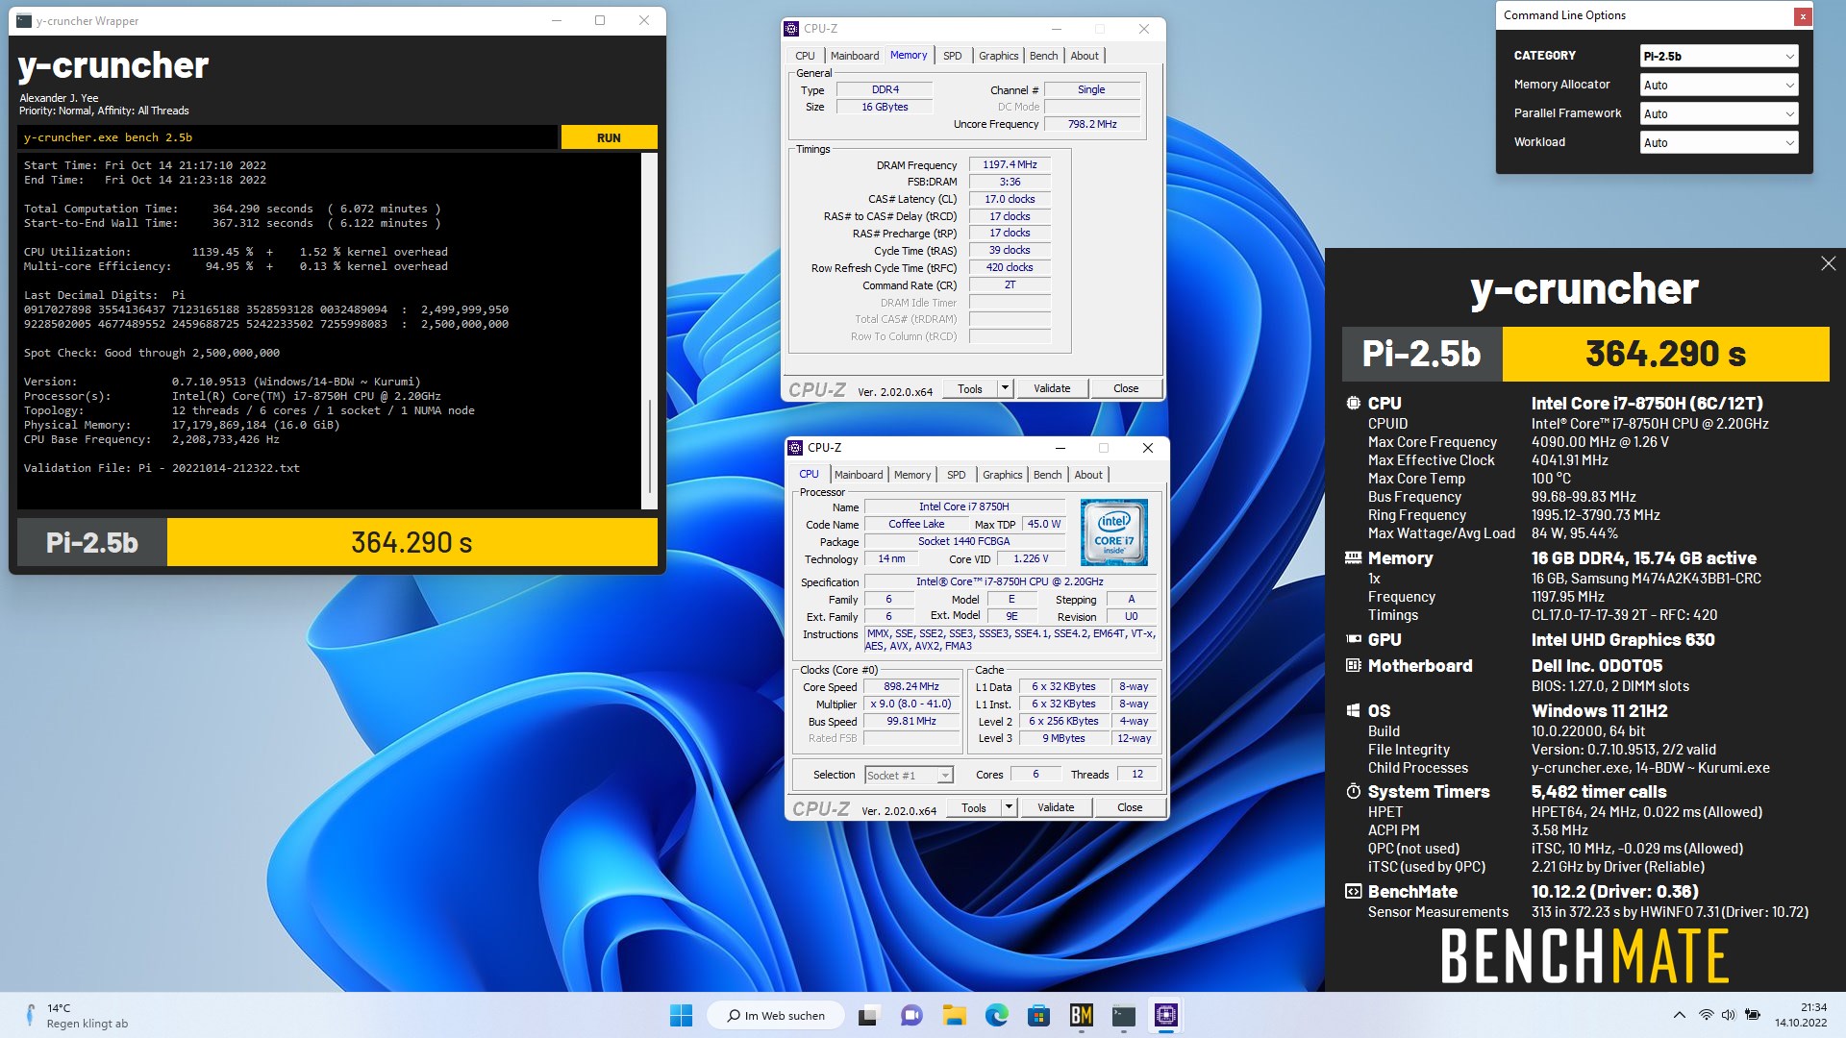Click the OS Windows icon in BenchMate result
Viewport: 1846px width, 1038px height.
(x=1353, y=711)
